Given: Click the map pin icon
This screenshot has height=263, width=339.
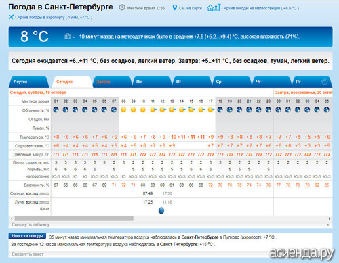Looking at the screenshot, I should 174,7.
